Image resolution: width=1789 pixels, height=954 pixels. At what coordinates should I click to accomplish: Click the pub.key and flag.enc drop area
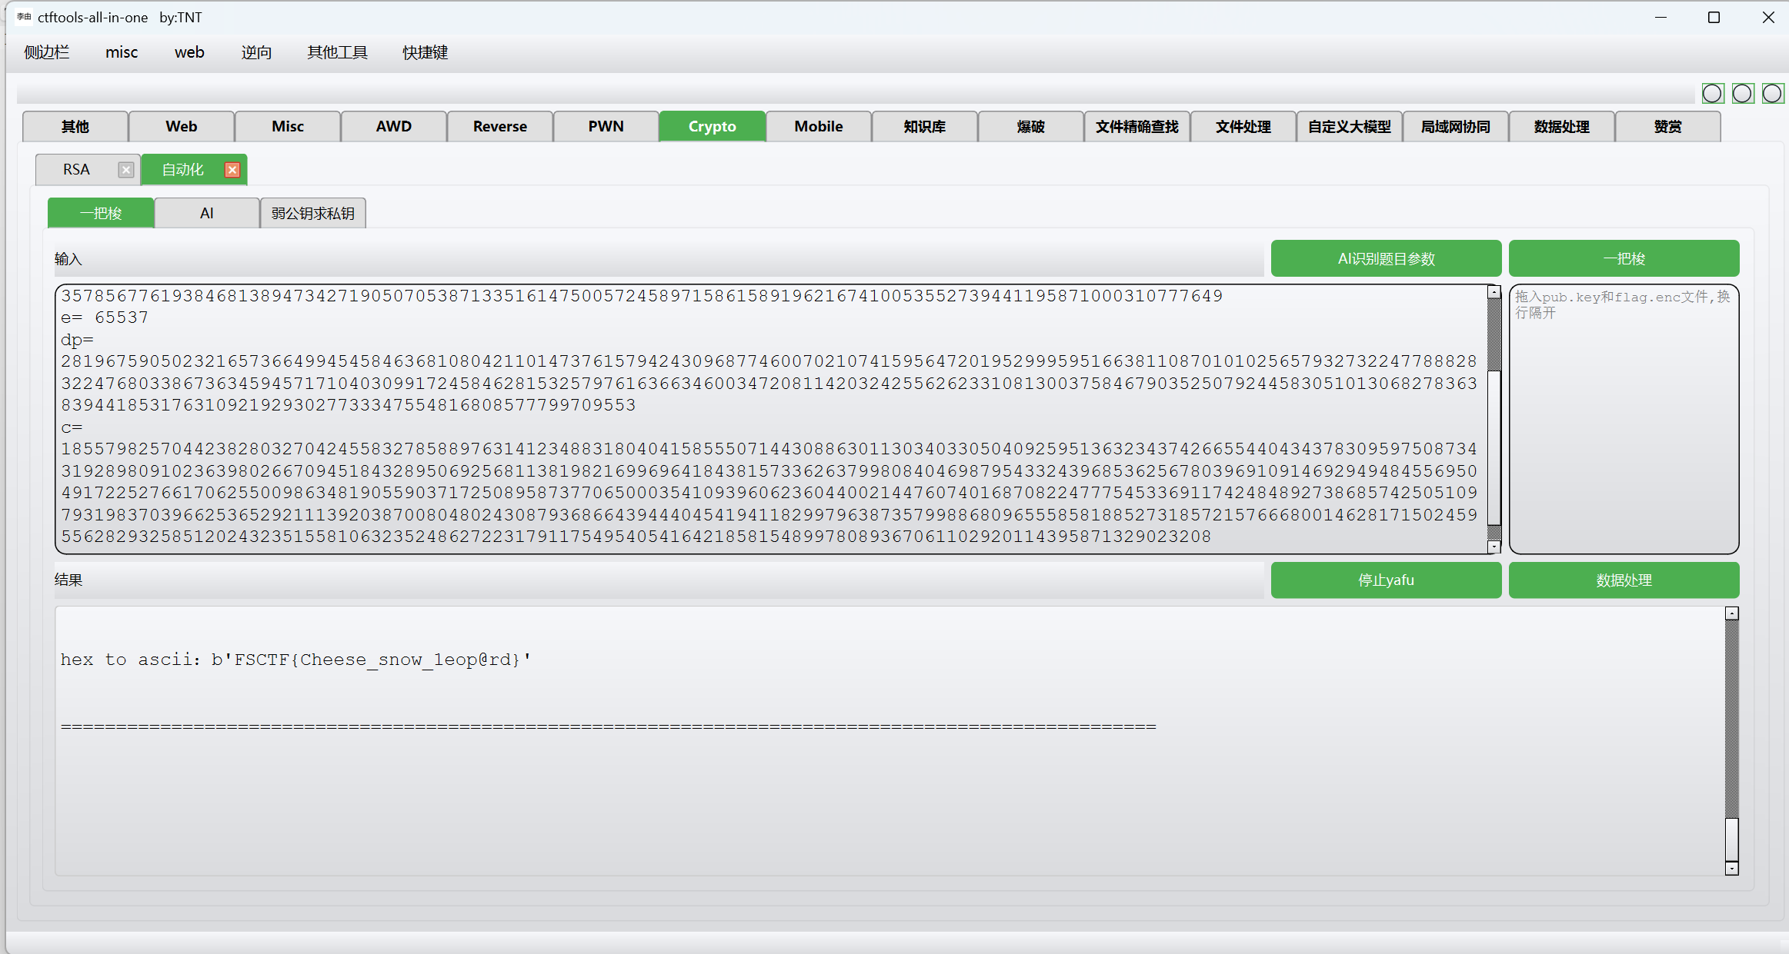(1624, 419)
